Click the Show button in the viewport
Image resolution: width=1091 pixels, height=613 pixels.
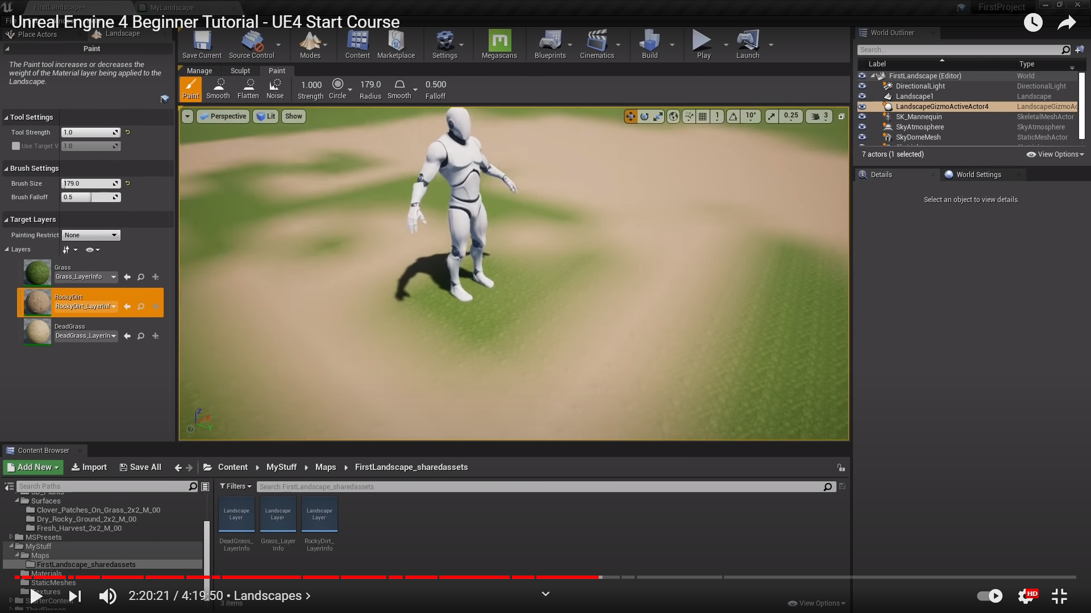click(293, 116)
